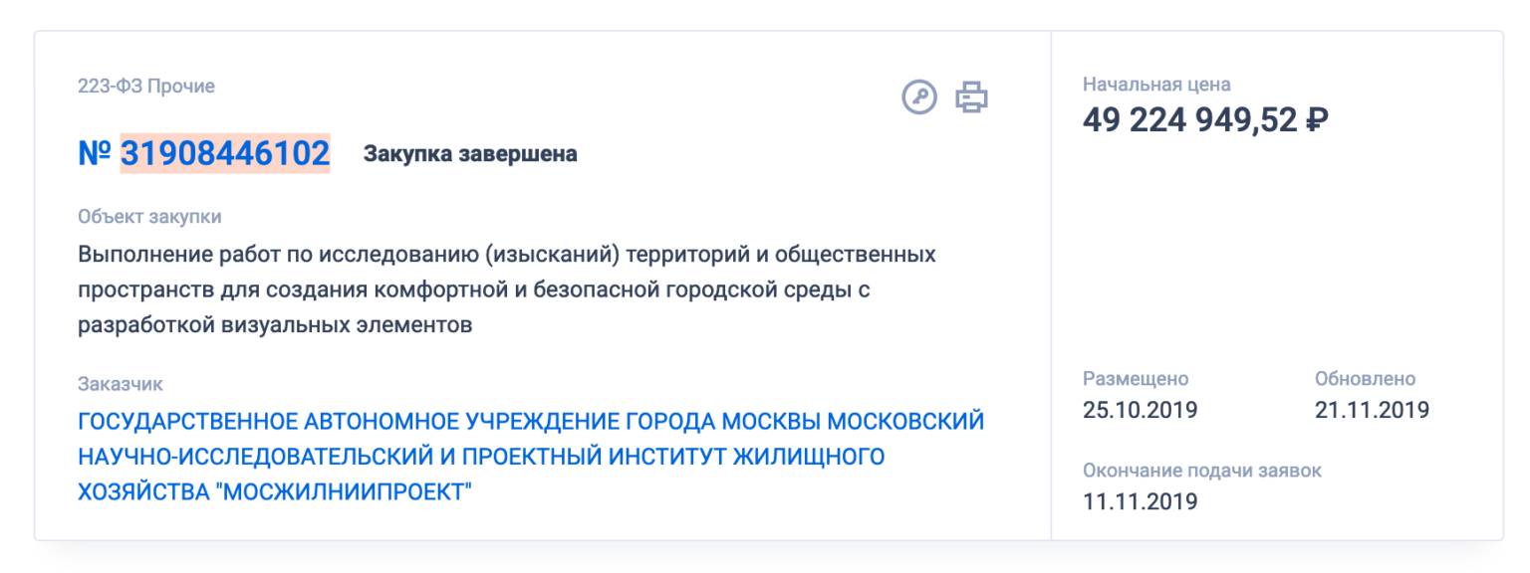Click the Размещено date 25.10.2019
Screen dimensions: 1530x573
point(1141,410)
